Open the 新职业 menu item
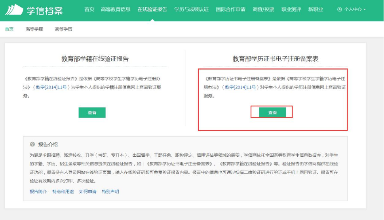Image resolution: width=384 pixels, height=220 pixels. point(316,9)
